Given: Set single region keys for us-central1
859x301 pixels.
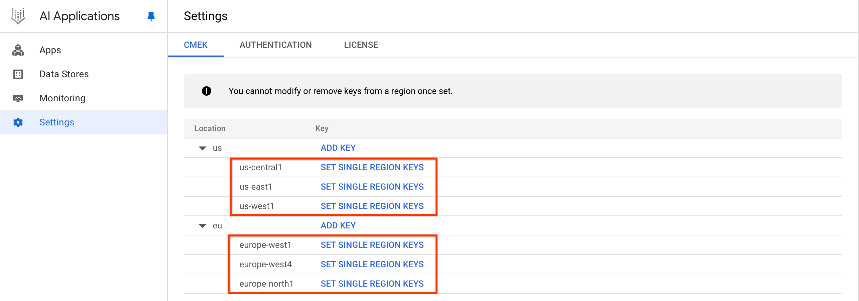Looking at the screenshot, I should [372, 167].
